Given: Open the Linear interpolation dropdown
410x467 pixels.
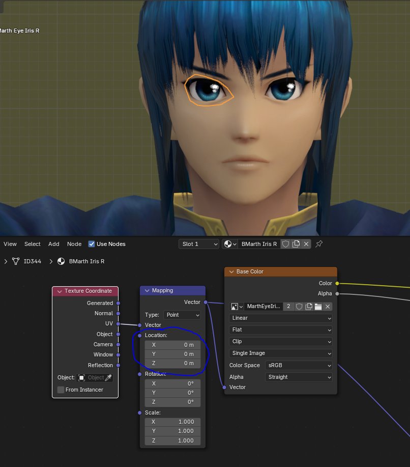Looking at the screenshot, I should coord(281,318).
